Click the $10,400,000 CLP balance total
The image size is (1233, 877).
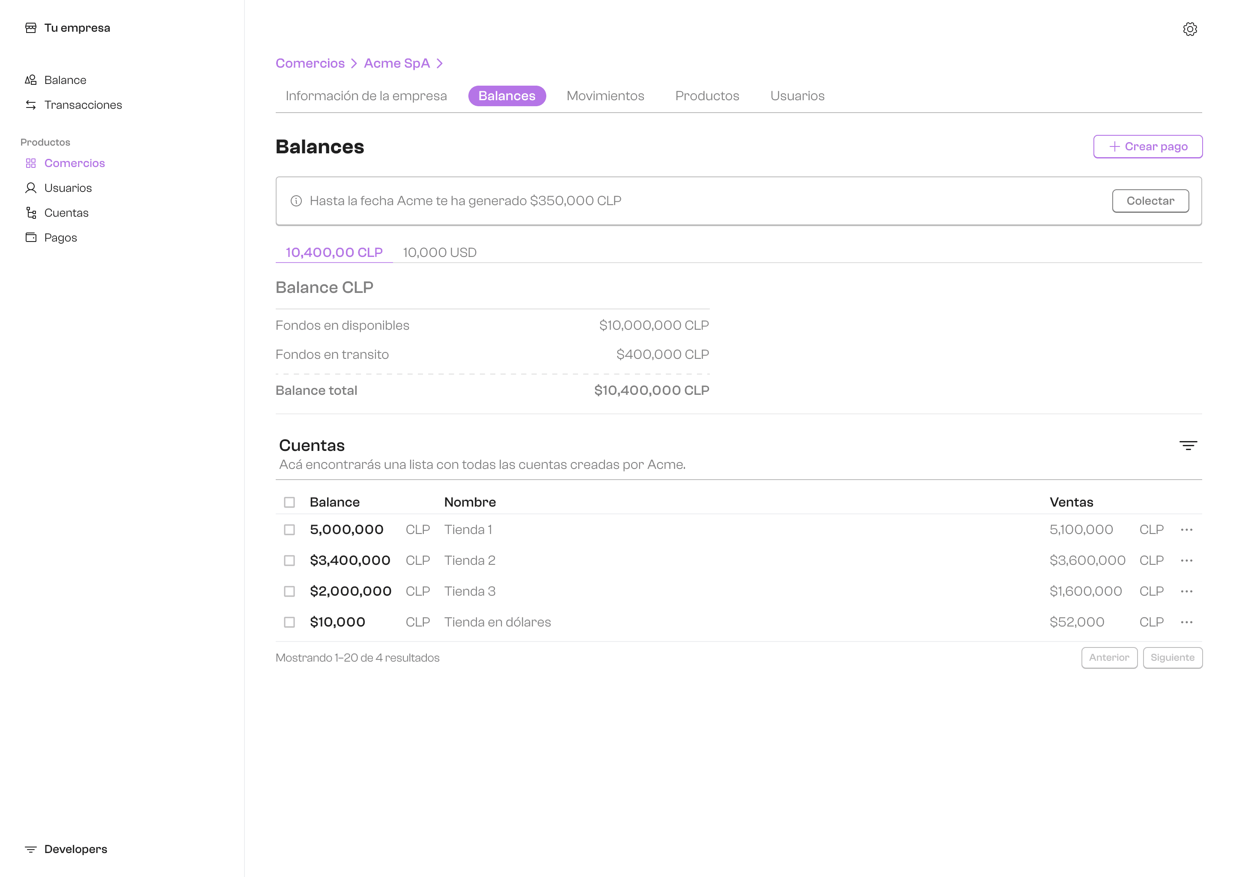click(x=652, y=391)
